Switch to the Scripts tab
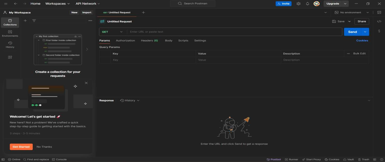This screenshot has width=385, height=162. 183,40
